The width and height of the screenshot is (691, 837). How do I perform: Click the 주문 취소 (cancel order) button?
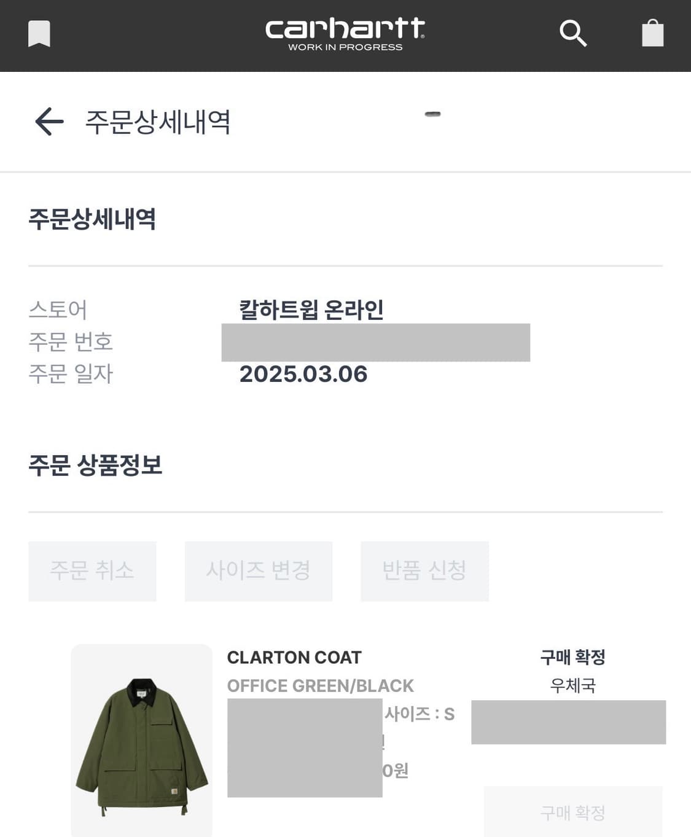pyautogui.click(x=92, y=571)
